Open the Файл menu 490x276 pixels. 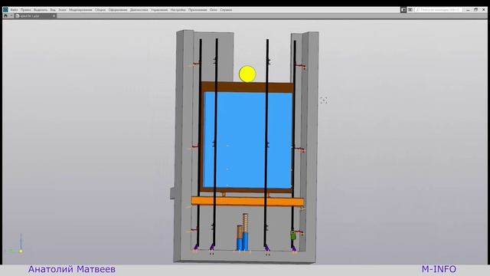[14, 10]
